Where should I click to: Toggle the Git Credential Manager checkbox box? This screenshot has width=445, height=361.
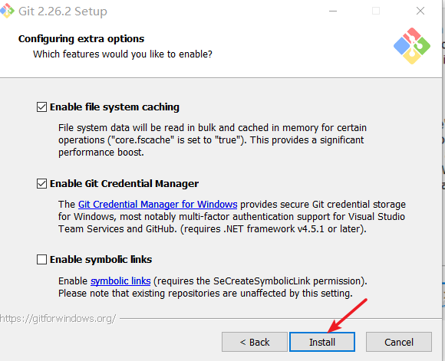[41, 183]
